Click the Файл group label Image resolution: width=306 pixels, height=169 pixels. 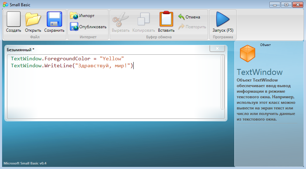pyautogui.click(x=35, y=37)
